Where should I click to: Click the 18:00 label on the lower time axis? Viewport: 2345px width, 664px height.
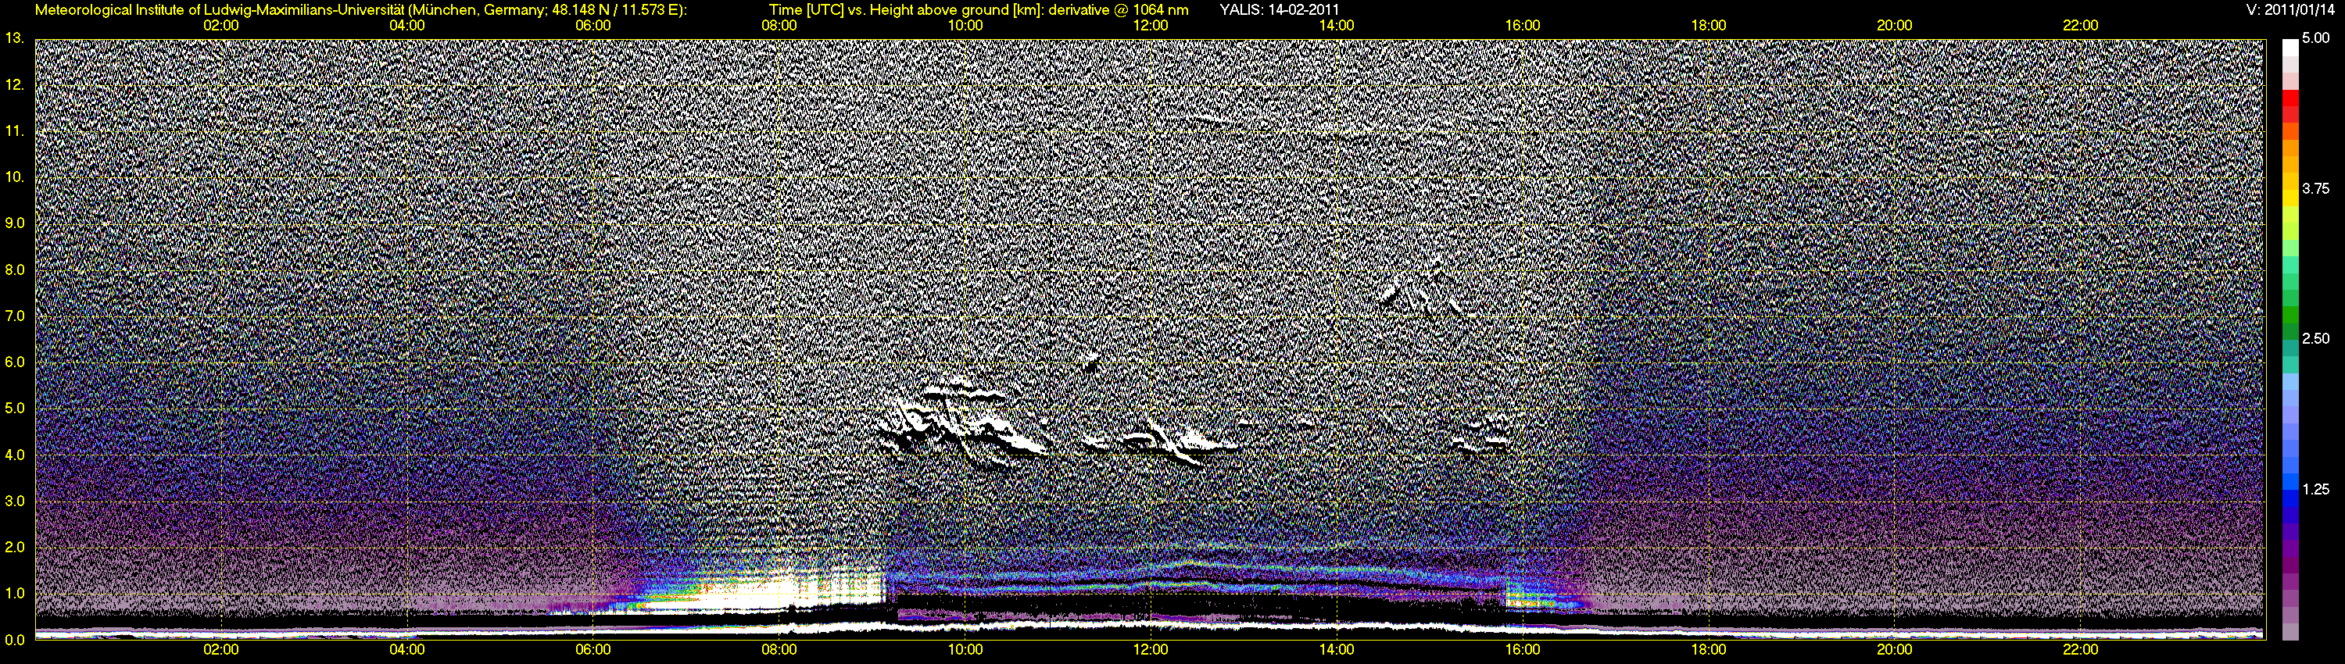point(1709,651)
